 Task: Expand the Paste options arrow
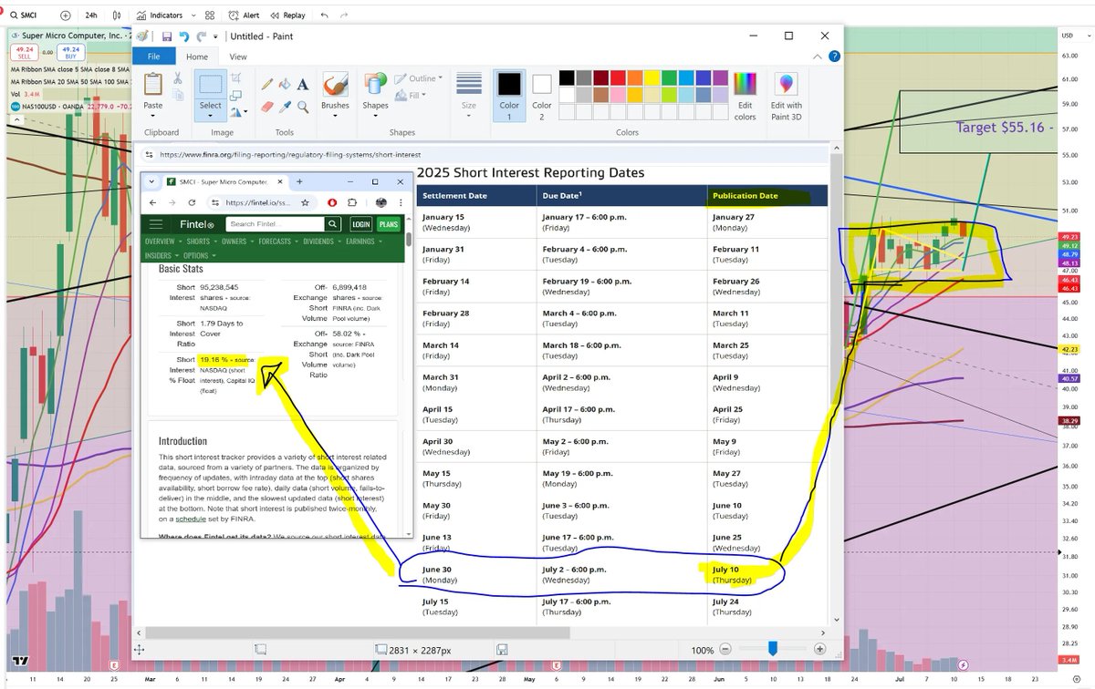click(153, 116)
